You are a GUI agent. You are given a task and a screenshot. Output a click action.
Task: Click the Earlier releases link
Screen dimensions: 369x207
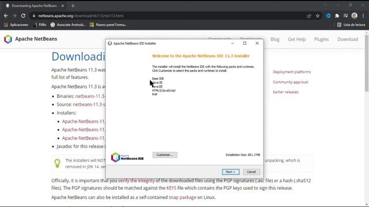pyautogui.click(x=286, y=92)
